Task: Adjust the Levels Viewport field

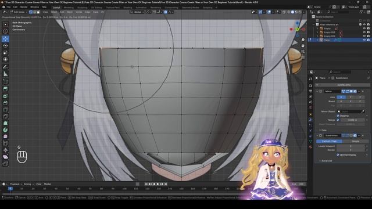Action: (x=350, y=146)
